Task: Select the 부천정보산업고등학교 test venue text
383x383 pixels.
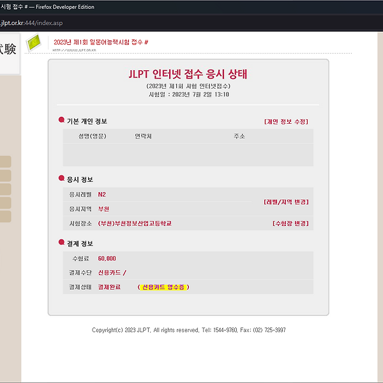Action: [135, 223]
